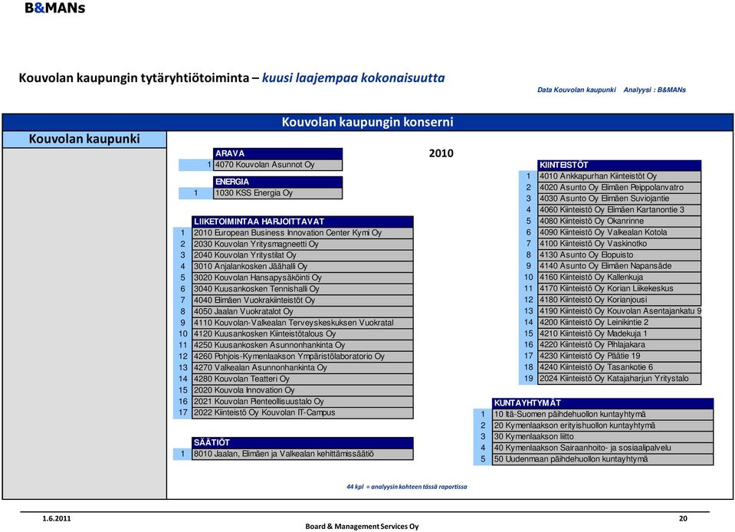Select the LIIKETOIMINTAA HARJOITTAVAT header

[303, 222]
